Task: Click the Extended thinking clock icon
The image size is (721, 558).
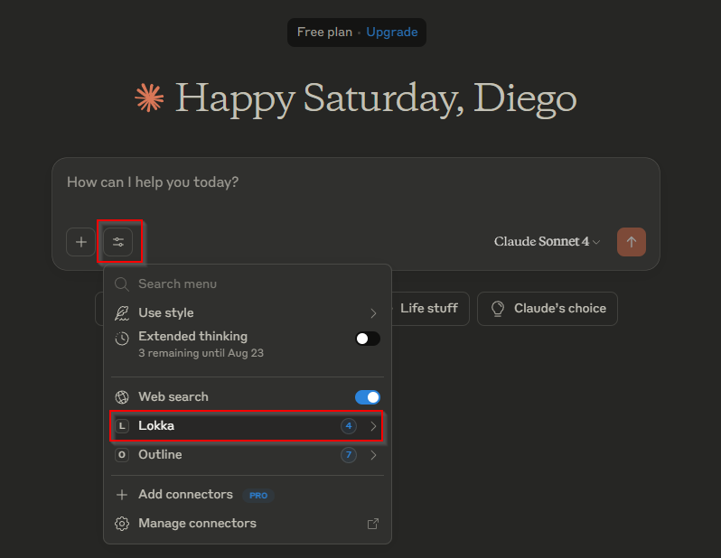Action: pyautogui.click(x=122, y=339)
